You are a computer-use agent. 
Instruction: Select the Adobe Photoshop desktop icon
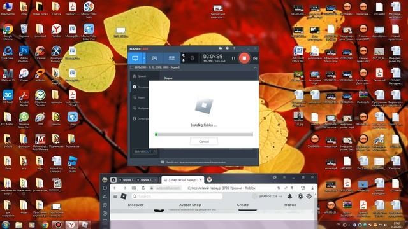[x=24, y=54]
